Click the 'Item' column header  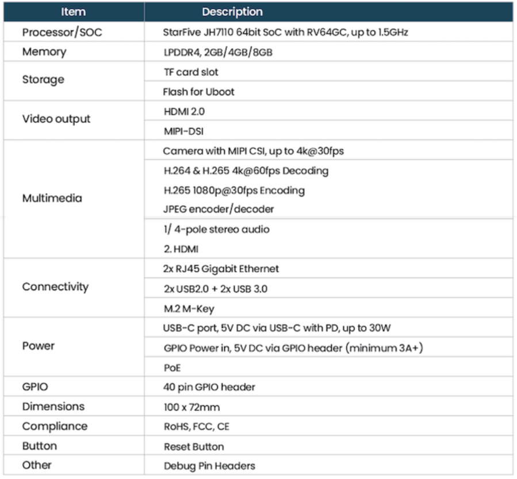[74, 12]
